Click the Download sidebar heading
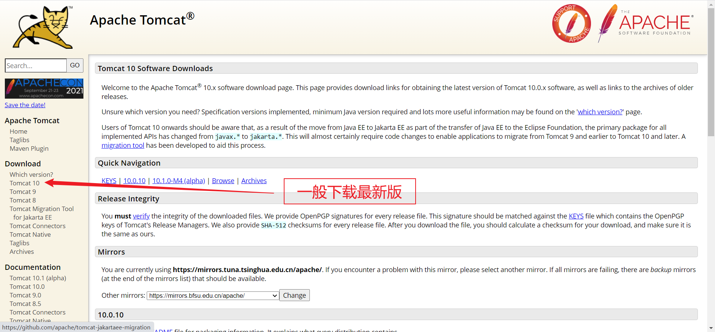 (23, 164)
